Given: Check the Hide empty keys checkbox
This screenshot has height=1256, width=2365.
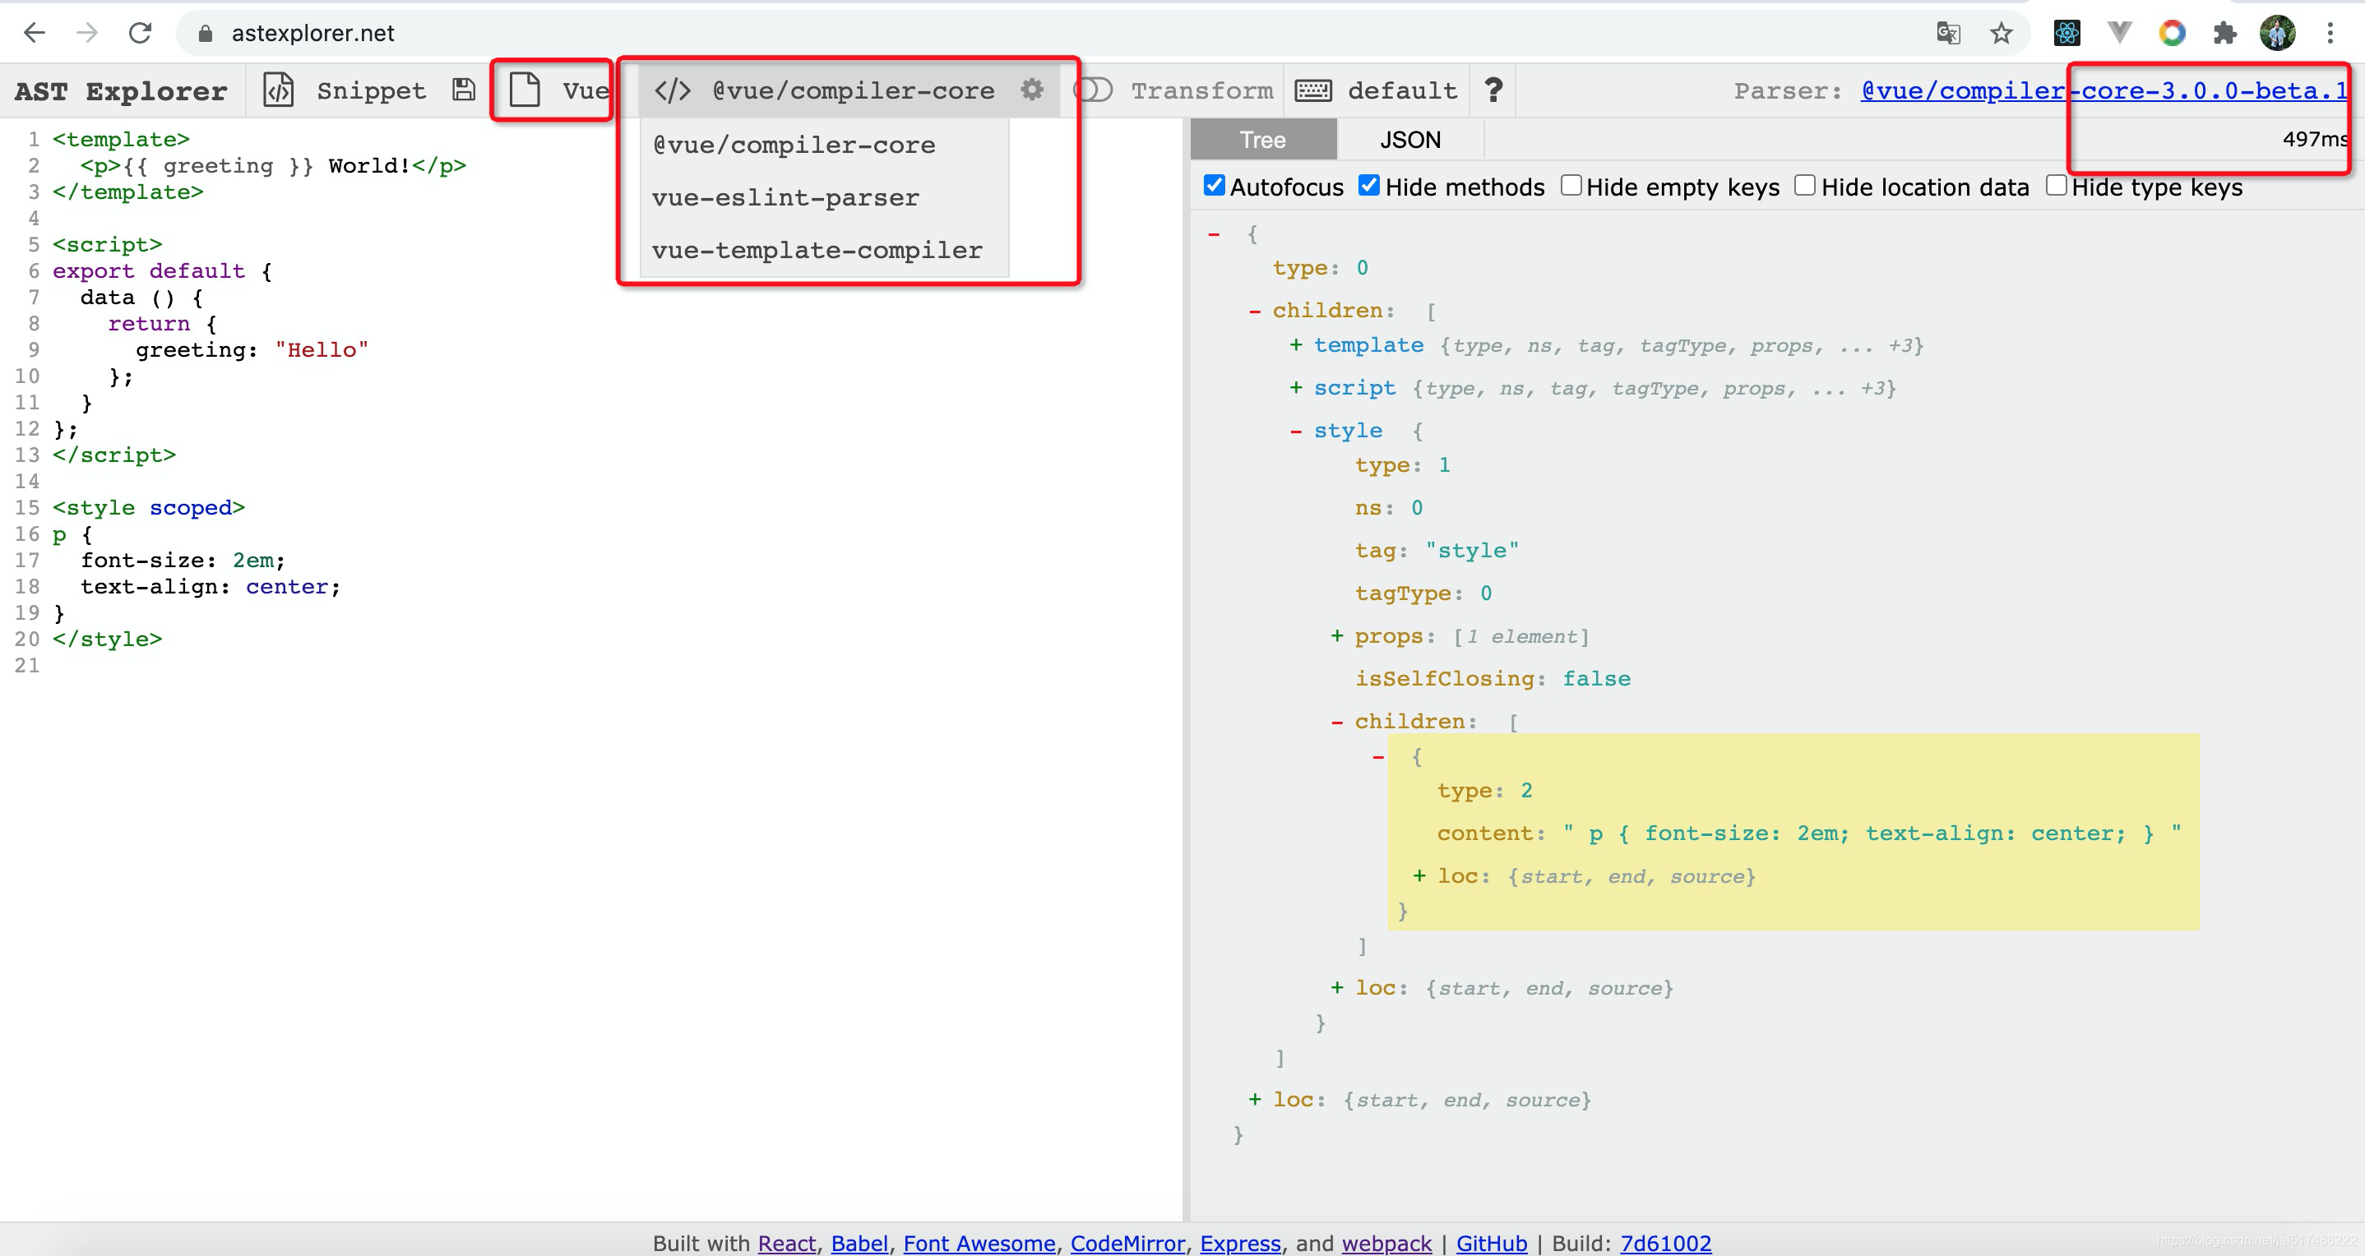Looking at the screenshot, I should pyautogui.click(x=1571, y=185).
